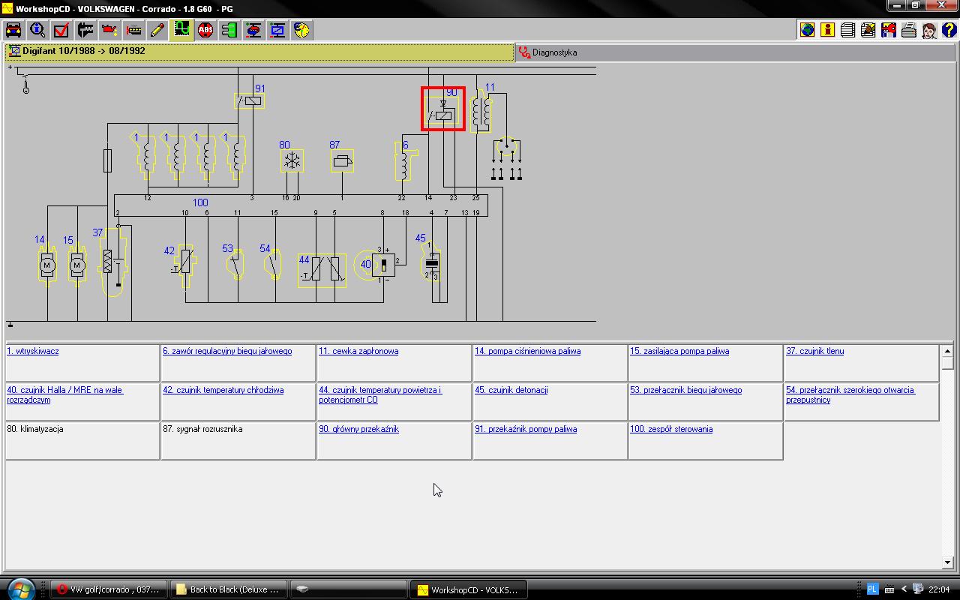
Task: Click the green connector plug icon
Action: [229, 30]
